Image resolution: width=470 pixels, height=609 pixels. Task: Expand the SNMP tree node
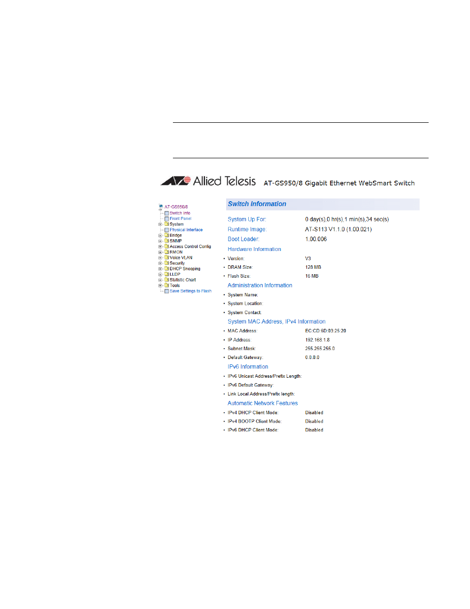tap(160, 241)
